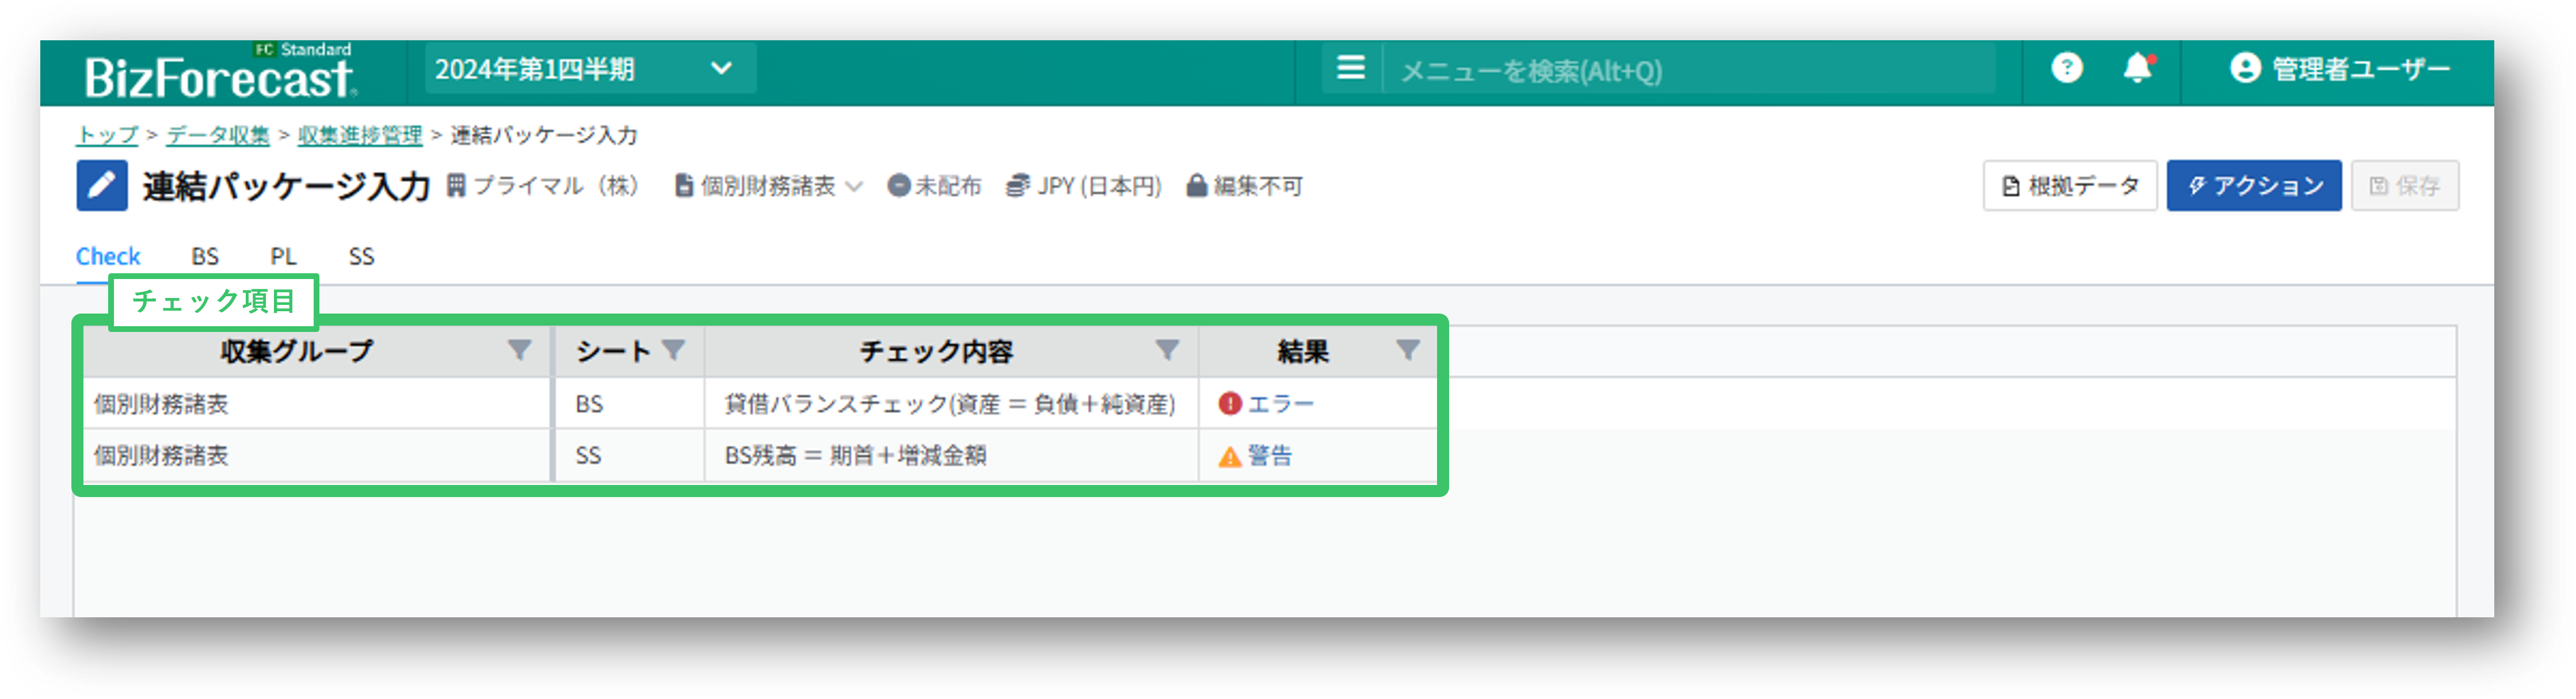Viewport: 2576px width, 699px height.
Task: Click the filter icon on 収集グループ column
Action: (x=519, y=350)
